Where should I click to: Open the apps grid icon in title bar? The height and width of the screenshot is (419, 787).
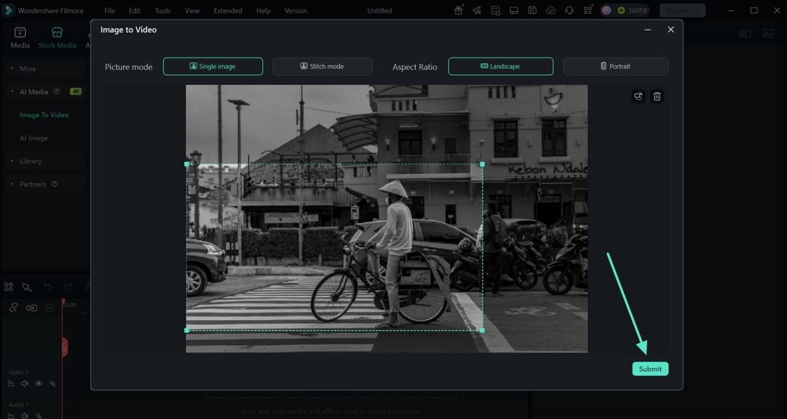[x=588, y=10]
